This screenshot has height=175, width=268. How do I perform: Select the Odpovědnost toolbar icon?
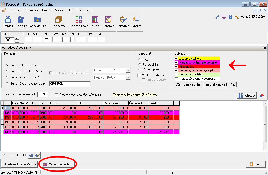79,22
